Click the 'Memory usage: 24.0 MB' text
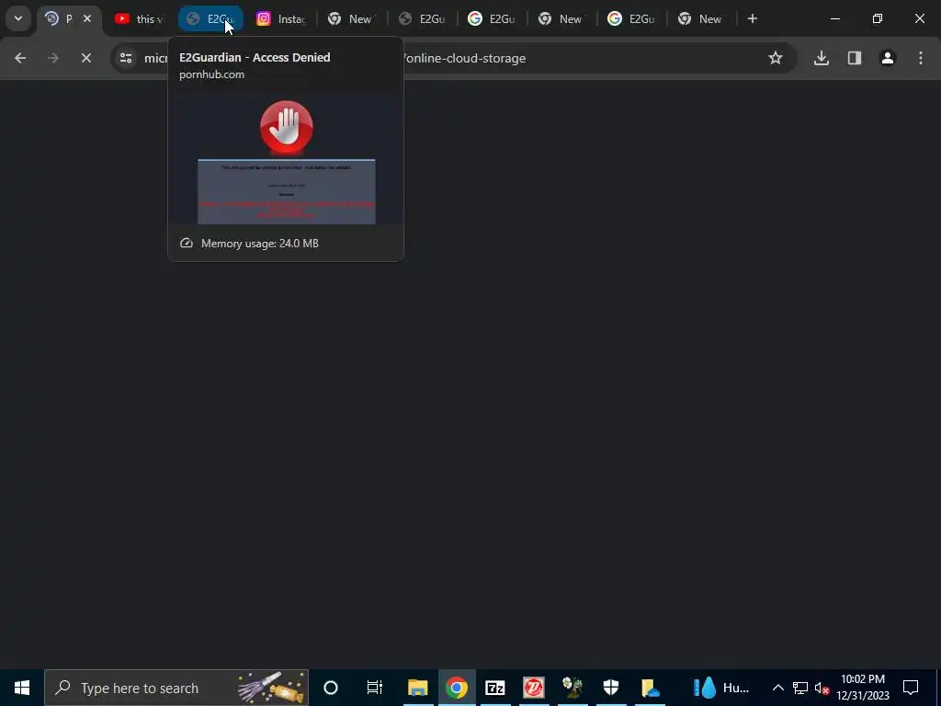 coord(260,243)
